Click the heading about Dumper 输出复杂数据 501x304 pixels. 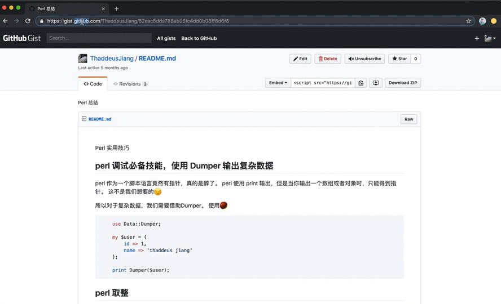[x=184, y=166]
